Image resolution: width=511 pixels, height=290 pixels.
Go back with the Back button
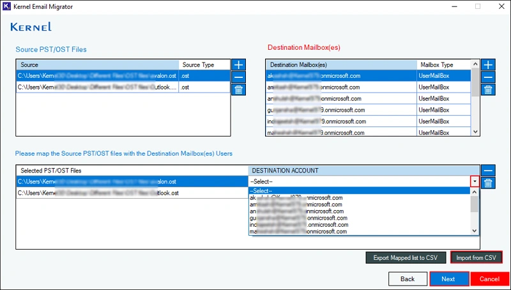tap(408, 279)
